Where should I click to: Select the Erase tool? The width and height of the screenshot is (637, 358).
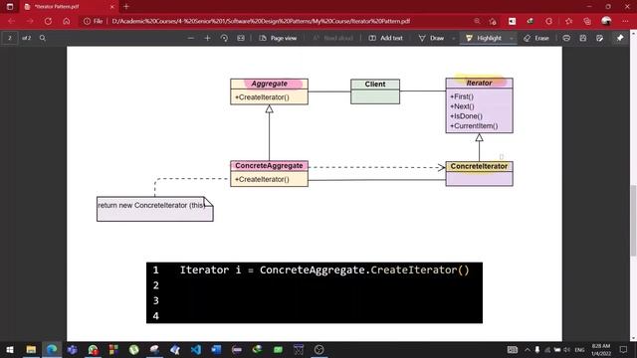tap(536, 38)
